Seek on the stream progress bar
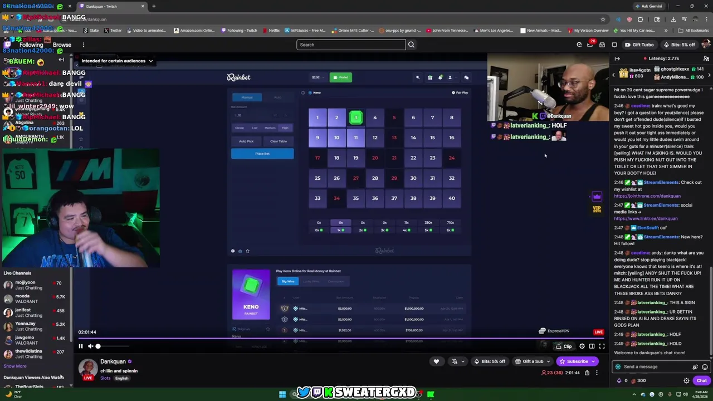The height and width of the screenshot is (401, 713). 341,338
